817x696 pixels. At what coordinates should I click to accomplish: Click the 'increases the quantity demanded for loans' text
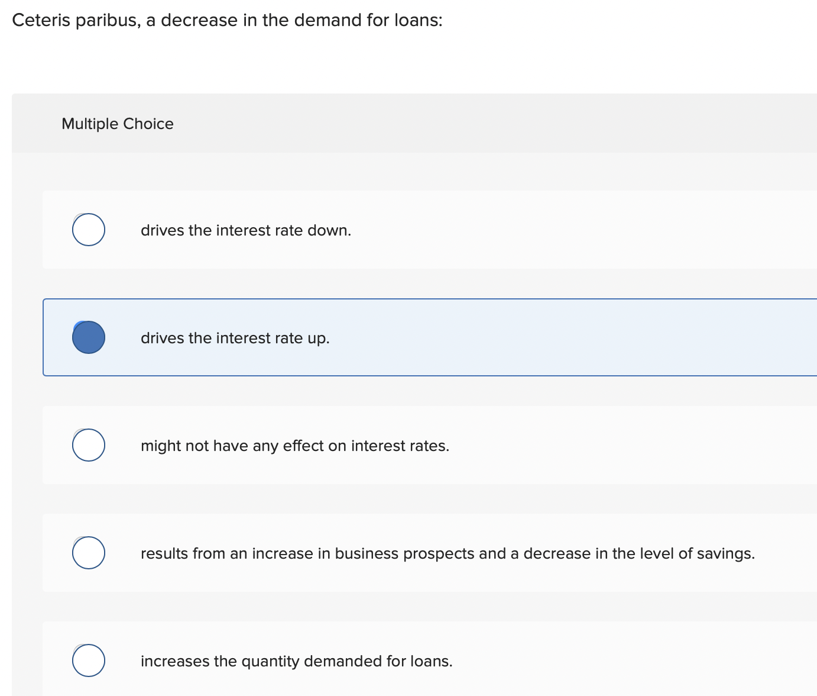(296, 661)
